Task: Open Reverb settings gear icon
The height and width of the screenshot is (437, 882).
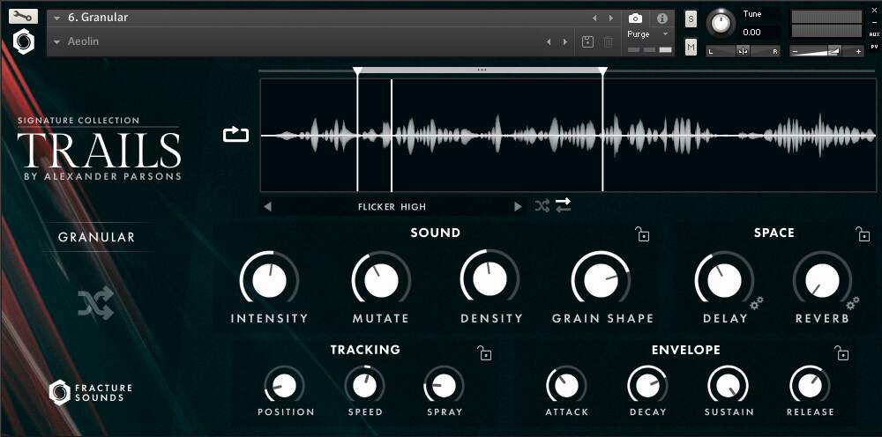Action: pyautogui.click(x=853, y=303)
